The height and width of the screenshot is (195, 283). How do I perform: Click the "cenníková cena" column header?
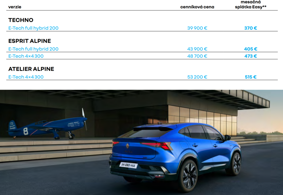point(197,7)
